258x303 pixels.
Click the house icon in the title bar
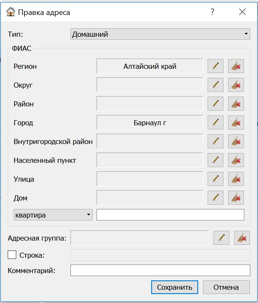point(11,12)
